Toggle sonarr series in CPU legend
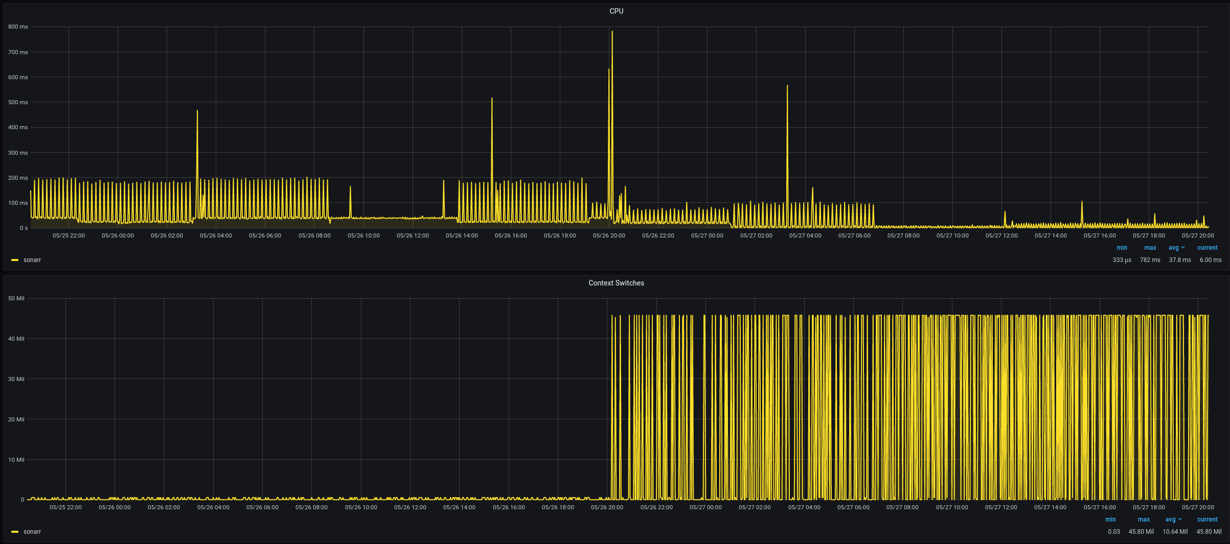Image resolution: width=1230 pixels, height=544 pixels. pyautogui.click(x=32, y=260)
